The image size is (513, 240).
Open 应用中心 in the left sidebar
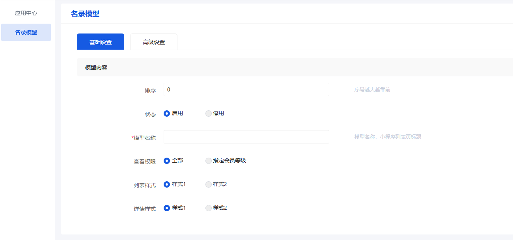(x=26, y=13)
